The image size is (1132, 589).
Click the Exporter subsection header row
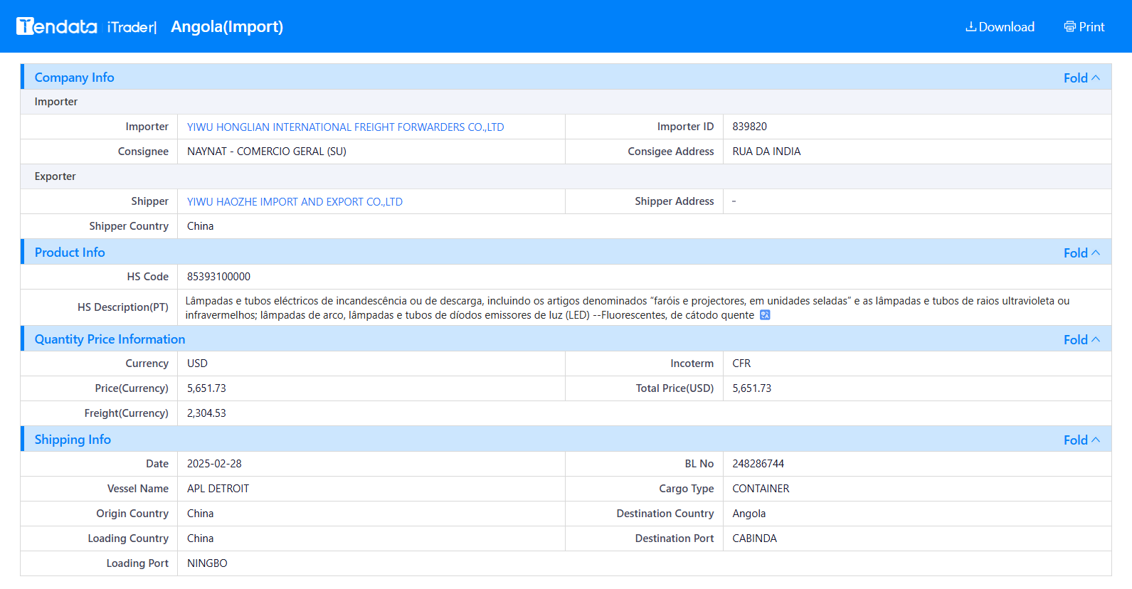tap(566, 176)
